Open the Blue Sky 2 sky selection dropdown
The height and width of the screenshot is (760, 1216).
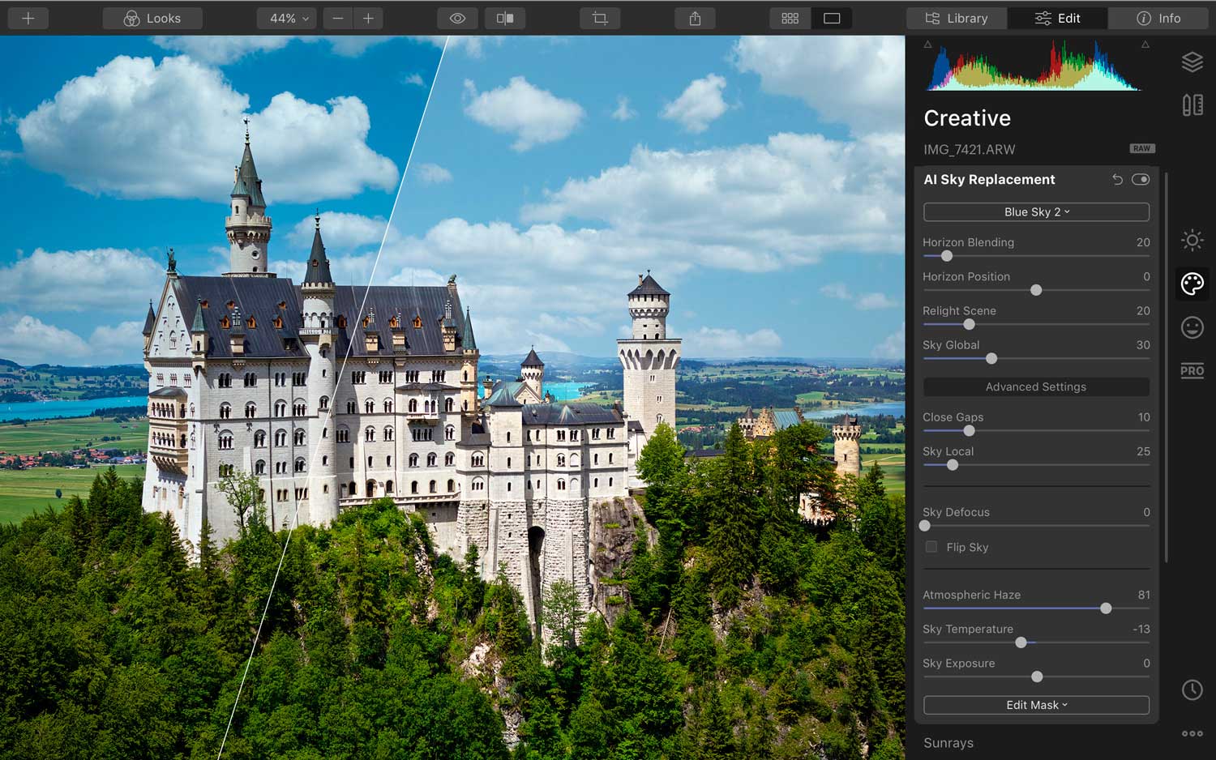pyautogui.click(x=1036, y=211)
